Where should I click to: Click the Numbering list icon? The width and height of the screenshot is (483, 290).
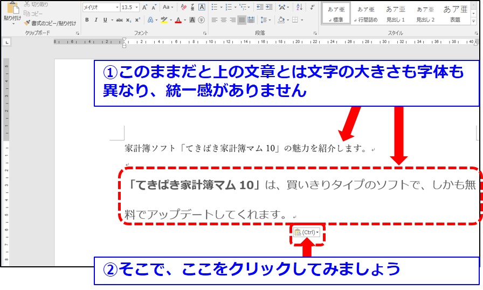click(229, 7)
